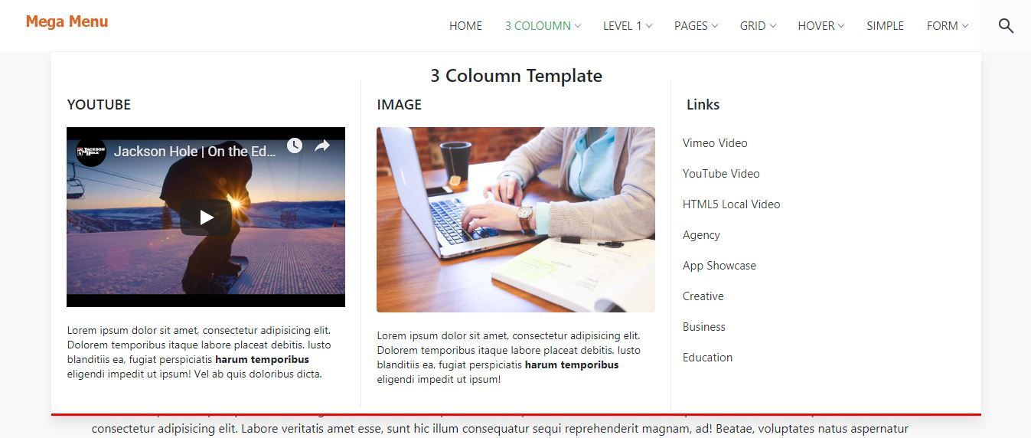Open the Vimeo Video link
Screen dimensions: 1031x438
pos(715,143)
